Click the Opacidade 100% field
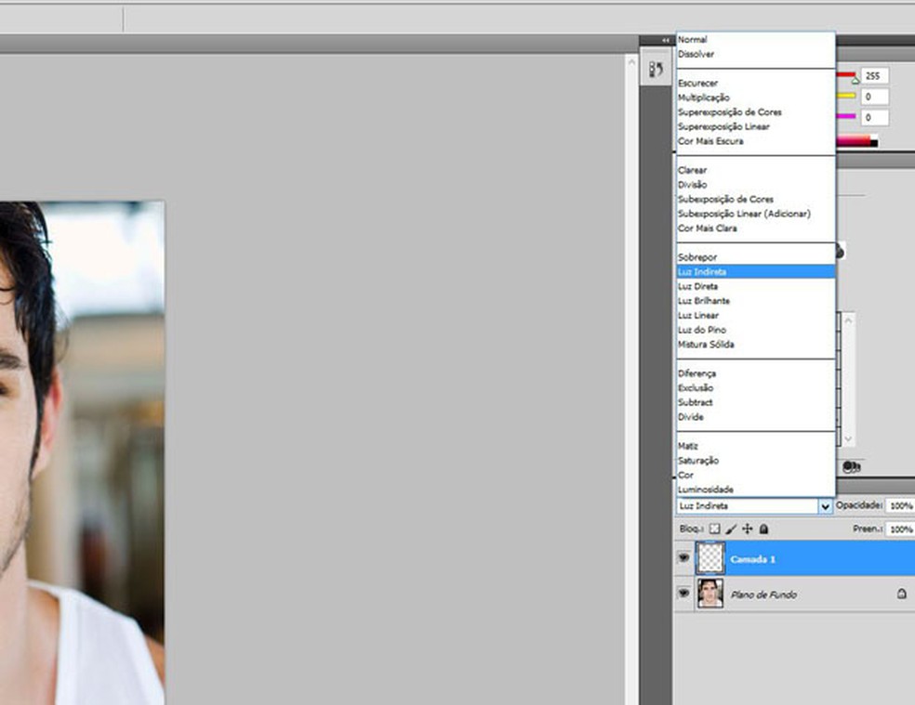The width and height of the screenshot is (915, 705). click(900, 505)
